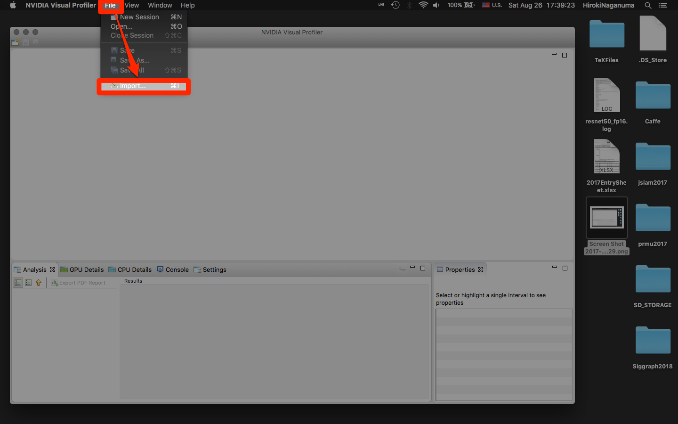The width and height of the screenshot is (678, 424).
Task: Click the volume icon in the menu bar
Action: click(x=436, y=5)
